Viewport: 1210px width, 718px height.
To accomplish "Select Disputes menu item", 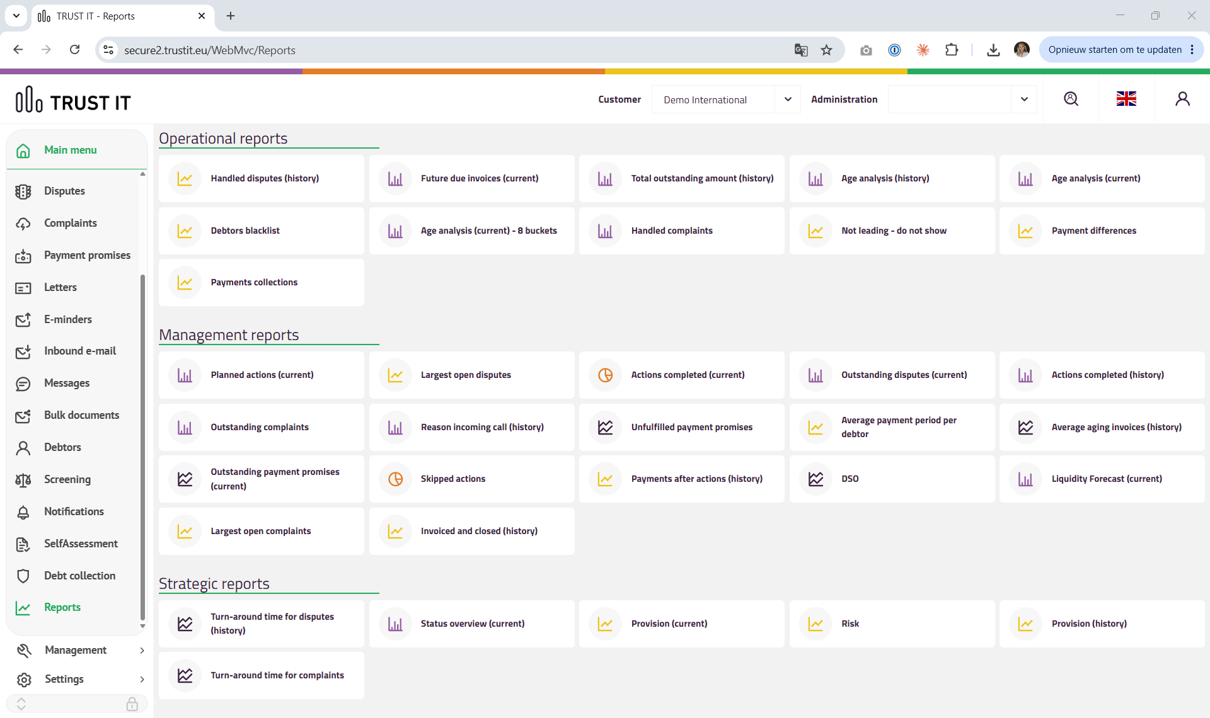I will [x=64, y=191].
